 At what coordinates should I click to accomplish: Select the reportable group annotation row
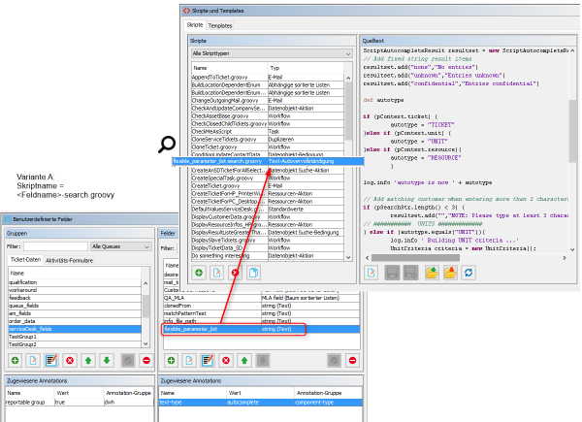80,403
